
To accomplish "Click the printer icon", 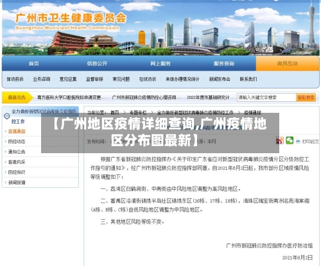I will [x=298, y=142].
